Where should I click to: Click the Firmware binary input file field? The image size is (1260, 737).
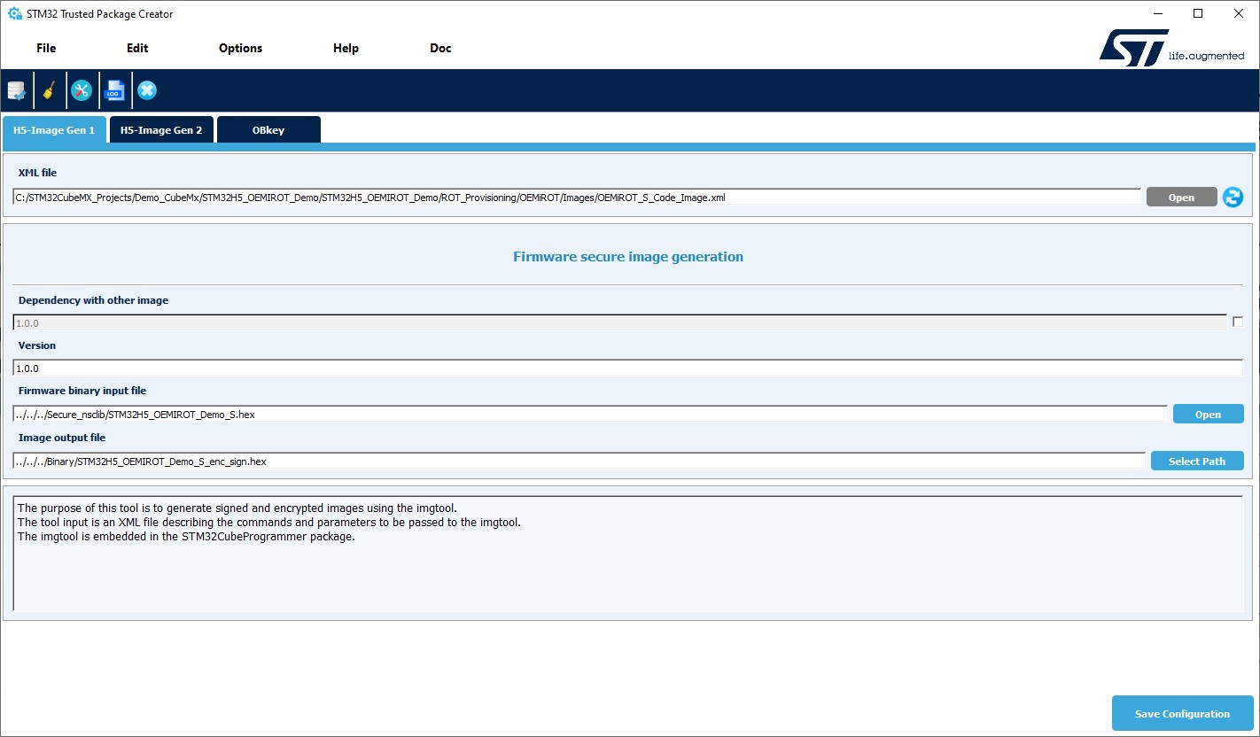tap(590, 415)
